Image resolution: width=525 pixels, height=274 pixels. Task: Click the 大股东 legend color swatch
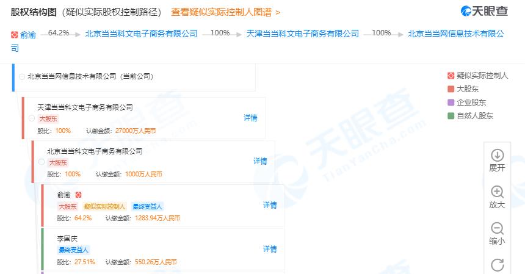(x=451, y=89)
